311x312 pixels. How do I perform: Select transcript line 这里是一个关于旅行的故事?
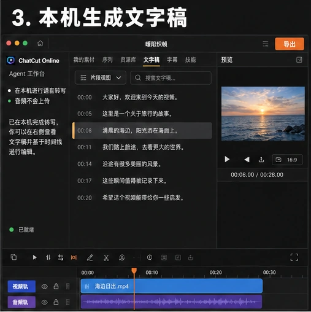[x=137, y=114]
